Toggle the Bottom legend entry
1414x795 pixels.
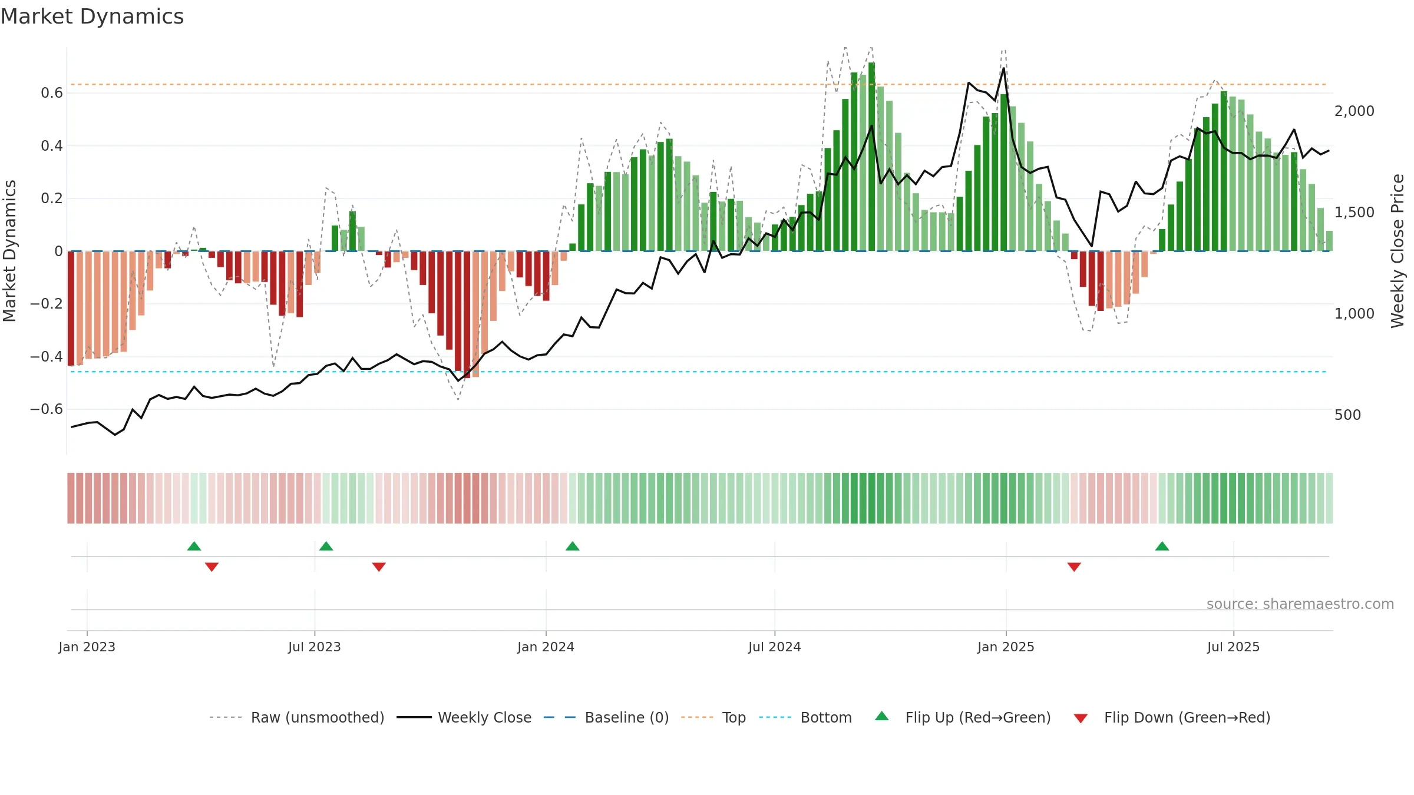click(805, 717)
